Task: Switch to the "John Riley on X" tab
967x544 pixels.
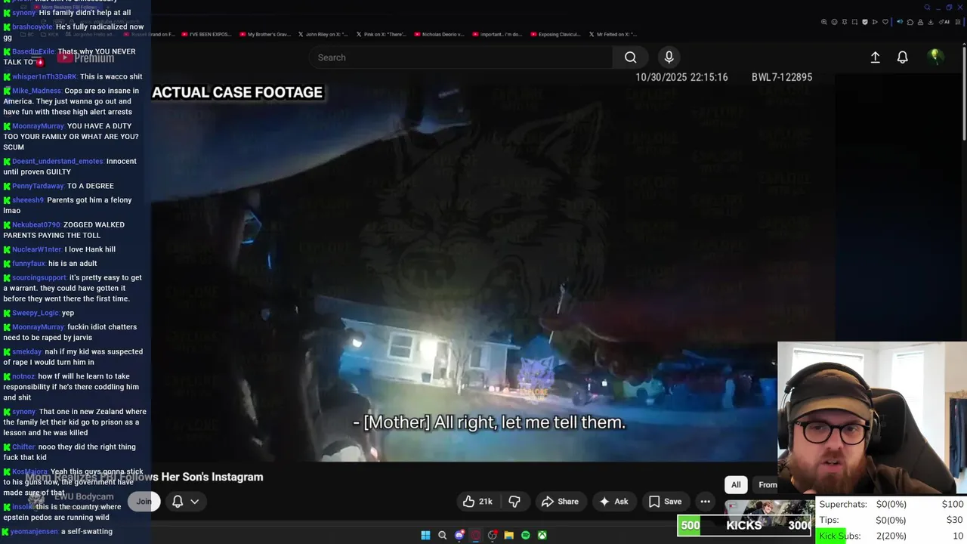Action: point(323,34)
